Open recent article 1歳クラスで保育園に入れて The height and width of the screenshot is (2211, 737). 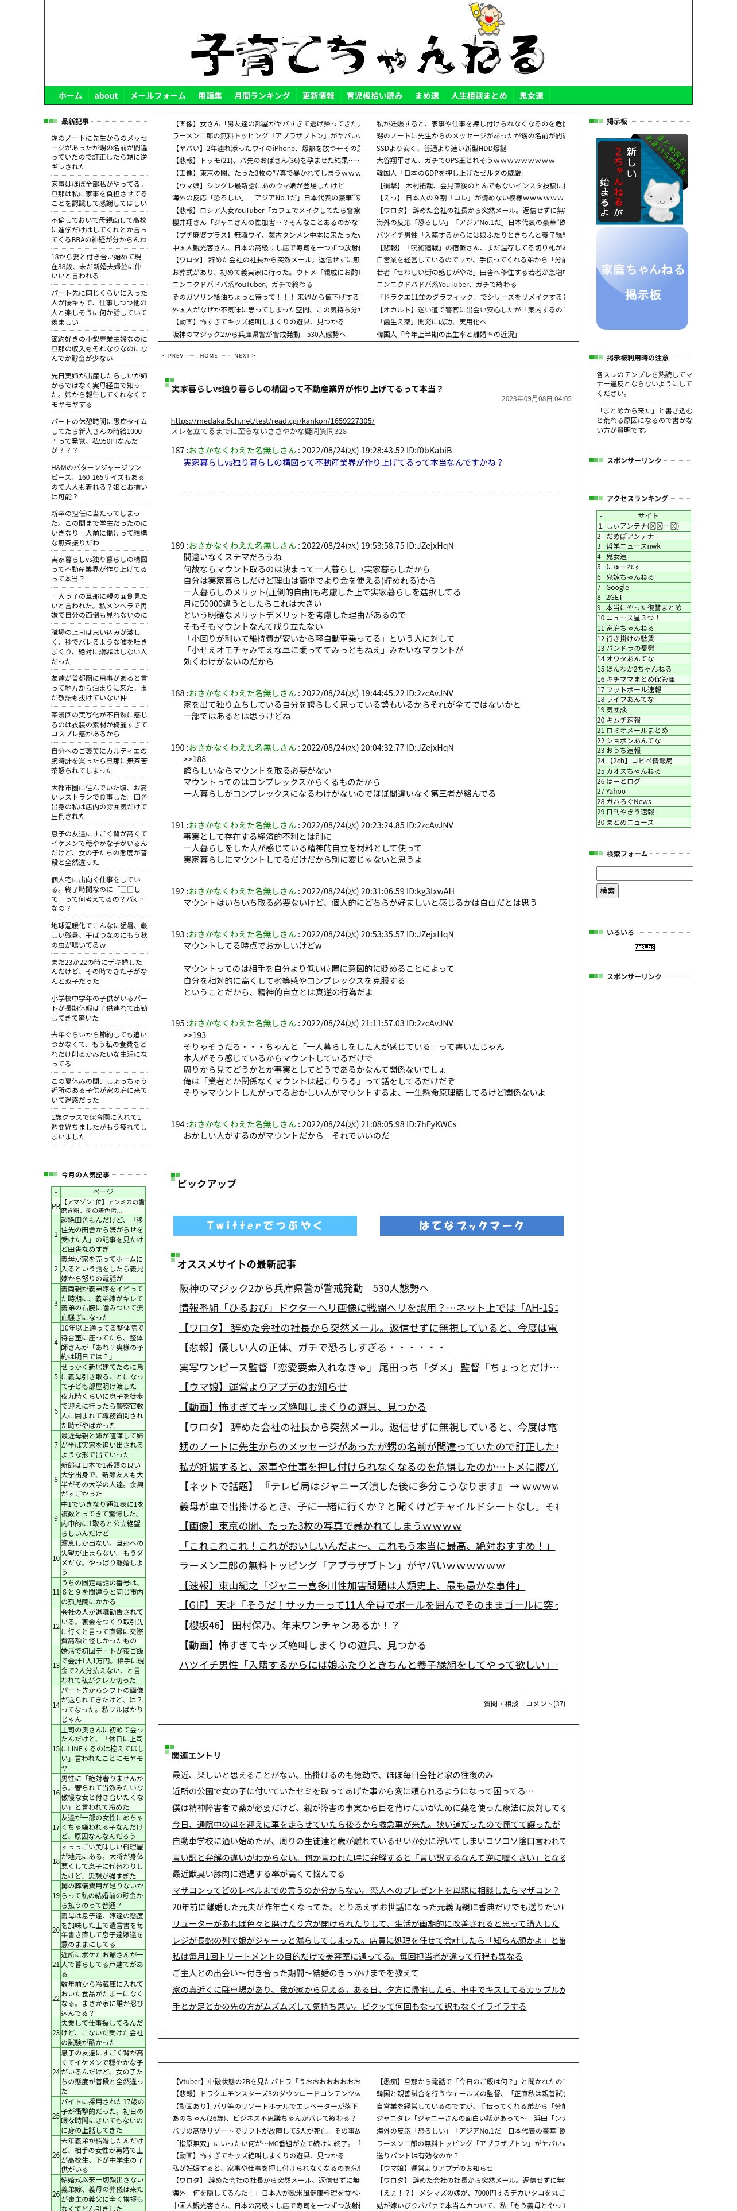(x=99, y=1127)
